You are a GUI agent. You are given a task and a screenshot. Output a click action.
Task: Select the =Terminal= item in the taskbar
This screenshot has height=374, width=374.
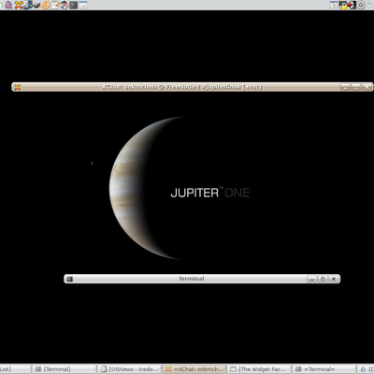(324, 369)
